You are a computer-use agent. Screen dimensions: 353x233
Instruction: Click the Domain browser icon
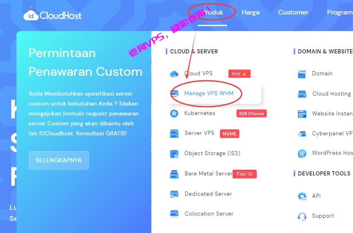click(302, 74)
